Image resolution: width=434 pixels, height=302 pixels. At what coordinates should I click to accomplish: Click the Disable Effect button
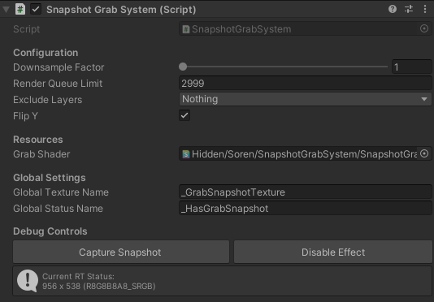coord(333,252)
